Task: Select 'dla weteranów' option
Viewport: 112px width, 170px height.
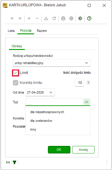Action: pos(41,121)
